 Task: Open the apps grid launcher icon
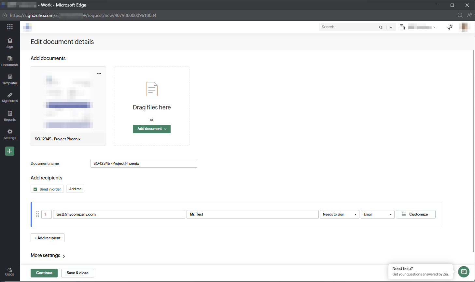[x=10, y=27]
